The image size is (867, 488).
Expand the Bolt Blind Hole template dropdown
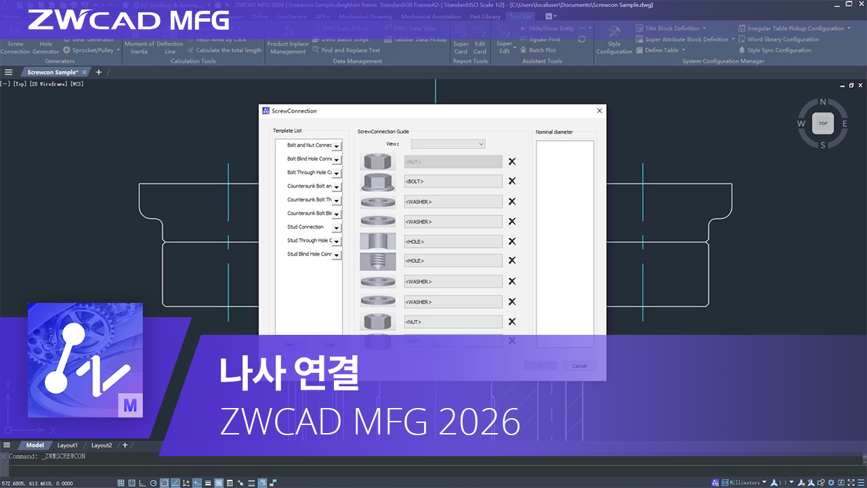coord(337,159)
